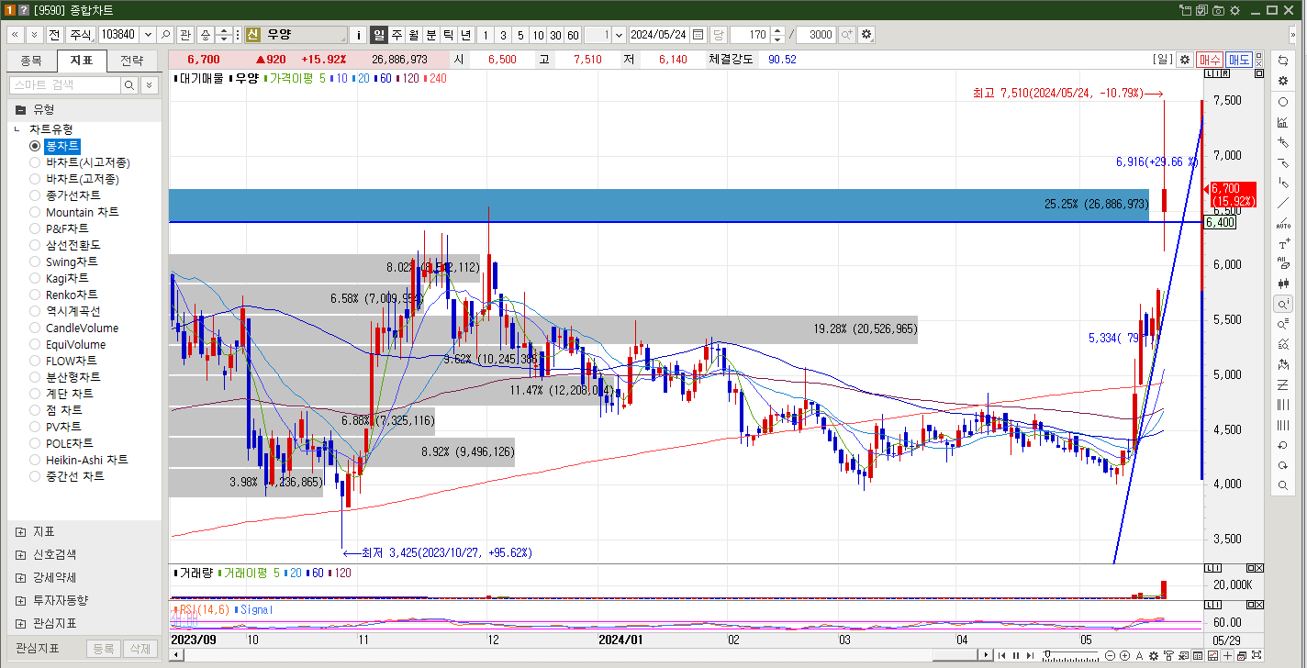Toggle the crosshair plus icon
This screenshot has width=1307, height=668.
point(1228,655)
